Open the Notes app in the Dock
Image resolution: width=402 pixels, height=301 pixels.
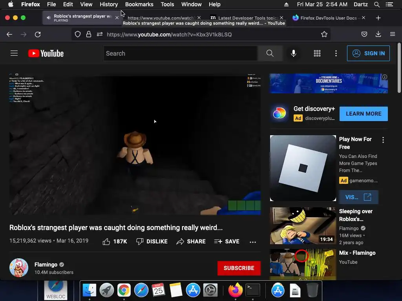(175, 290)
